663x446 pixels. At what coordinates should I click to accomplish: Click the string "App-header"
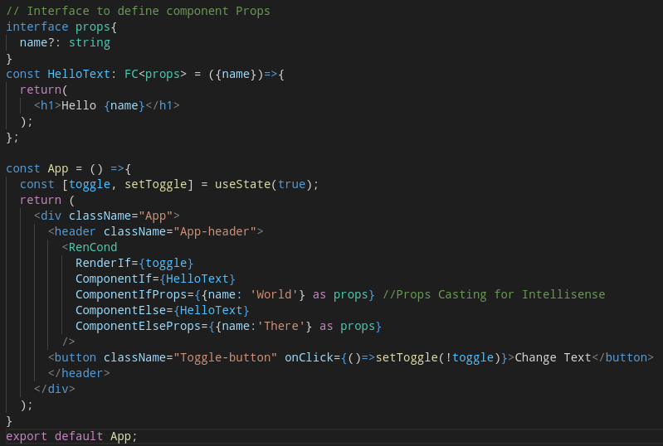[215, 231]
